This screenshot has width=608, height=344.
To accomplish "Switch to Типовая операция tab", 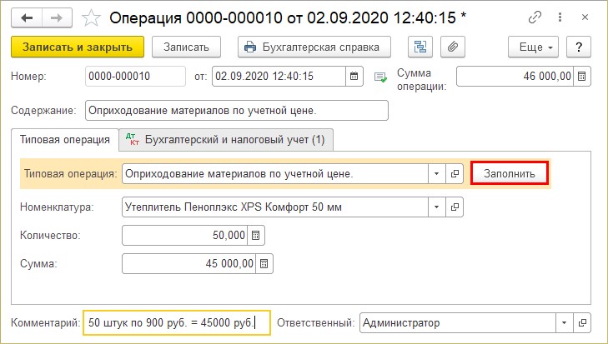I will (65, 140).
